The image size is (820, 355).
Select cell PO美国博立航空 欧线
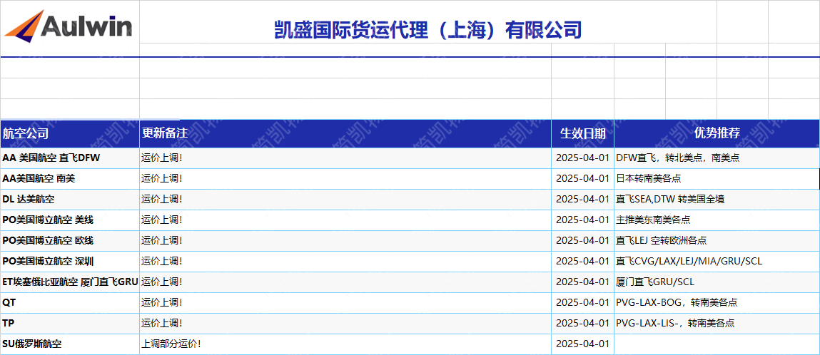(70, 241)
